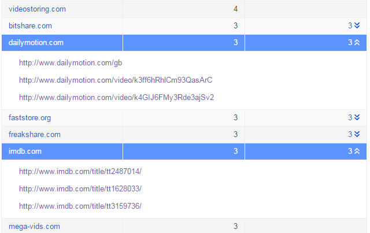Click the videostoring.com domain link
Image resolution: width=370 pixels, height=233 pixels.
point(37,9)
